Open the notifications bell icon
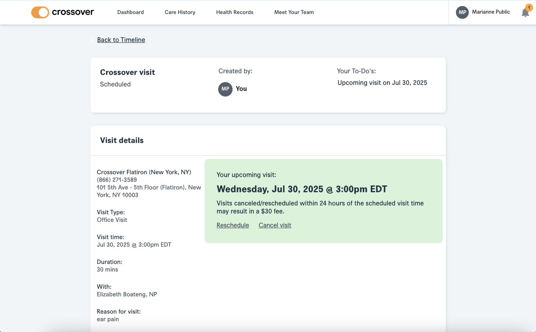Viewport: 536px width, 332px height. (x=525, y=13)
